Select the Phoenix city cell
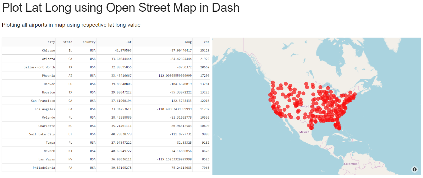The image size is (423, 178). (29, 76)
